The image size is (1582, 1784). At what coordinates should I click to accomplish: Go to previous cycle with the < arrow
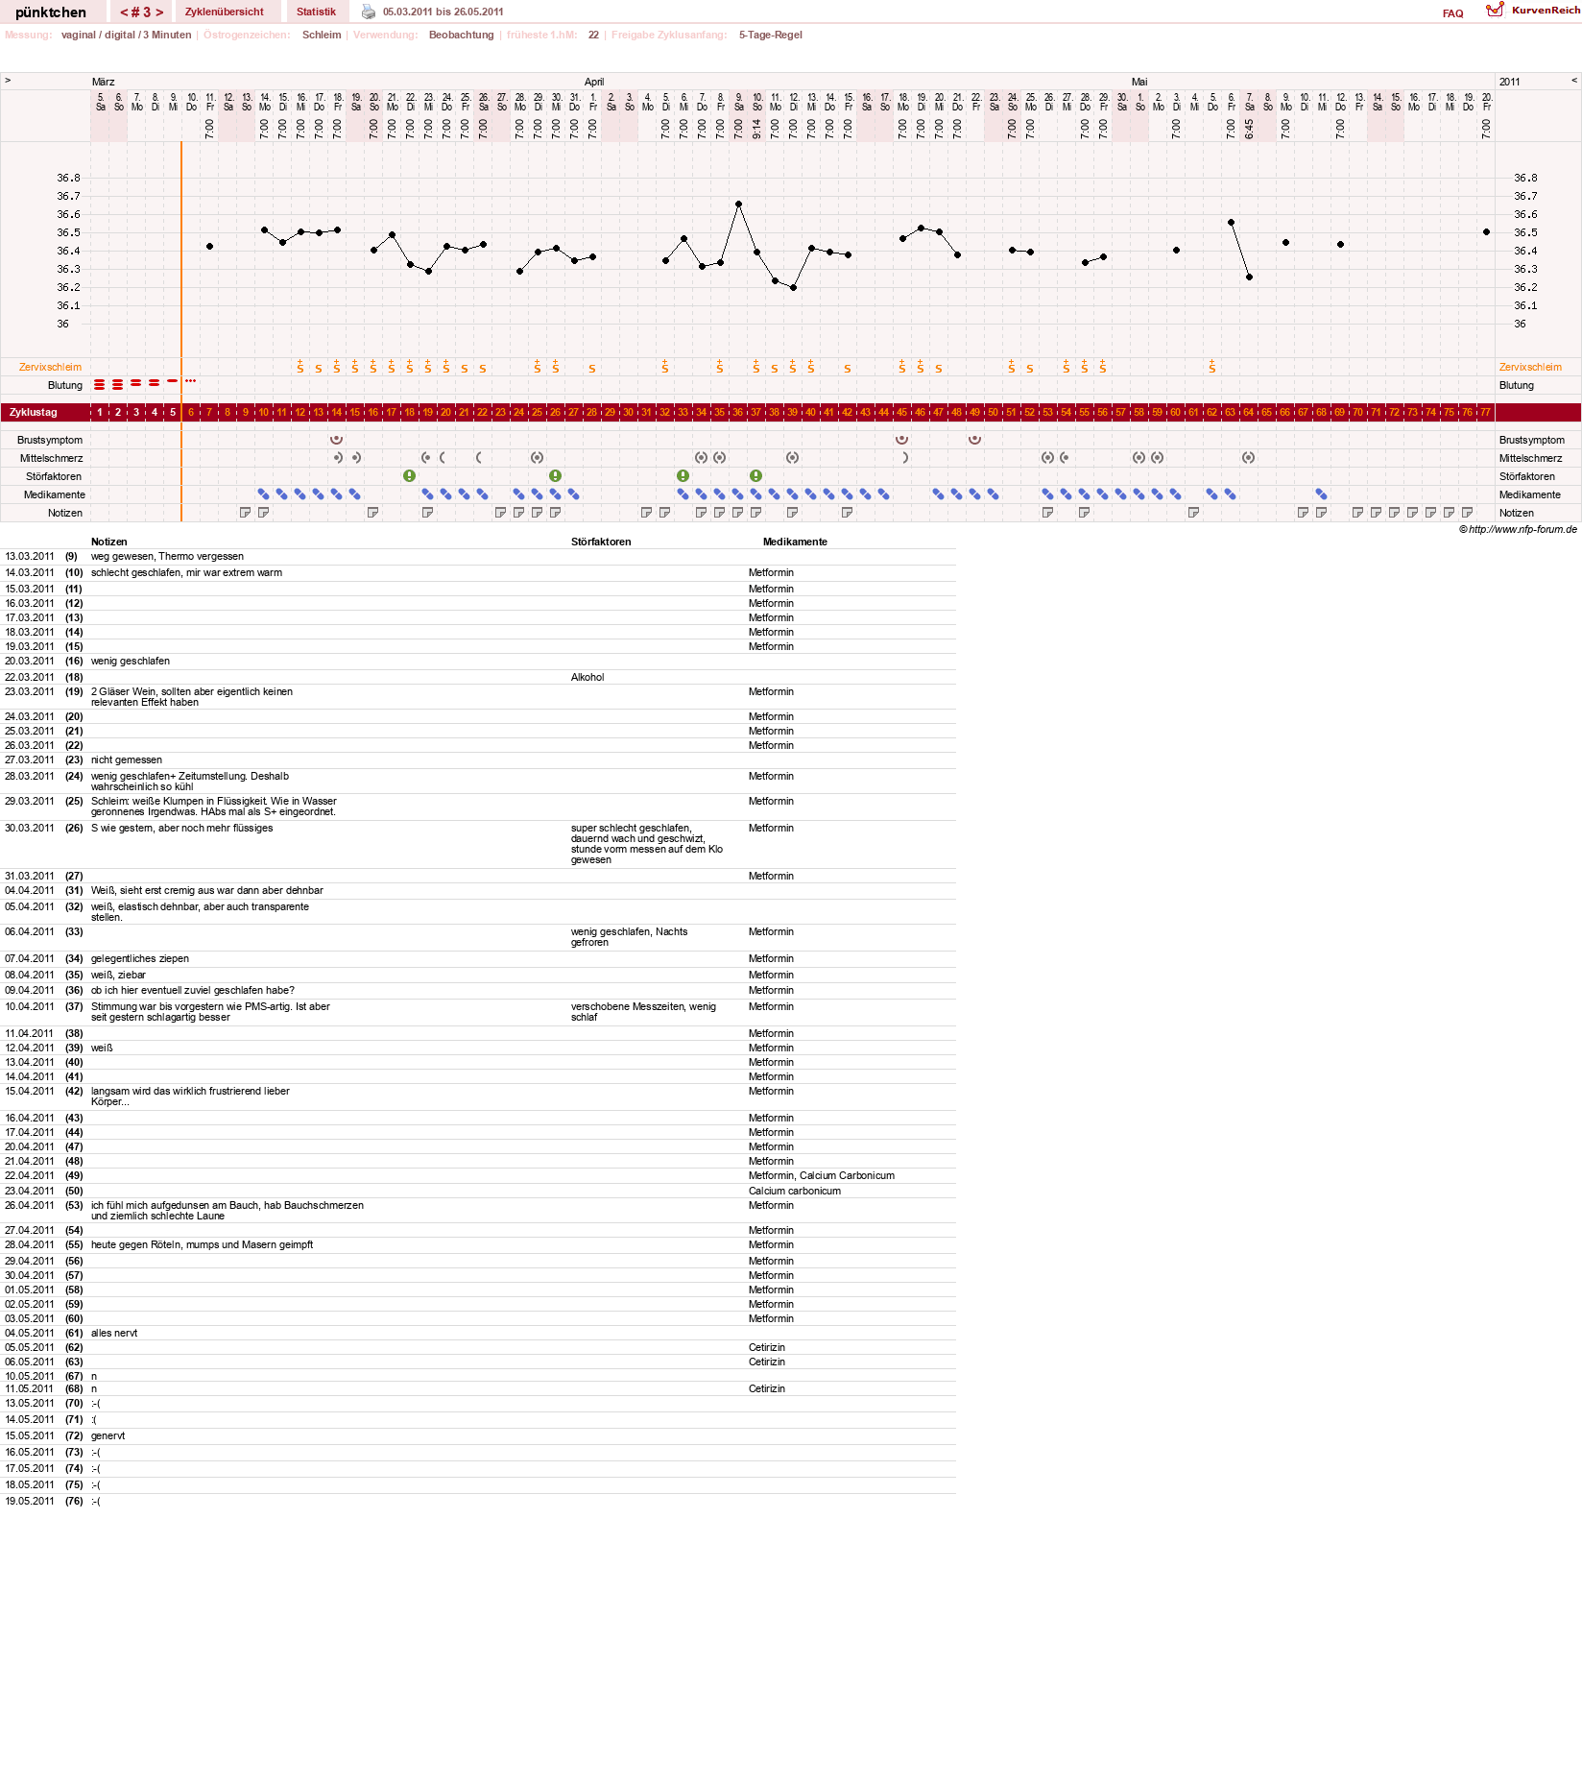click(x=124, y=12)
